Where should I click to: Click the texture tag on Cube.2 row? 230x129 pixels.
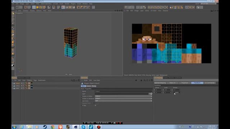point(31,83)
